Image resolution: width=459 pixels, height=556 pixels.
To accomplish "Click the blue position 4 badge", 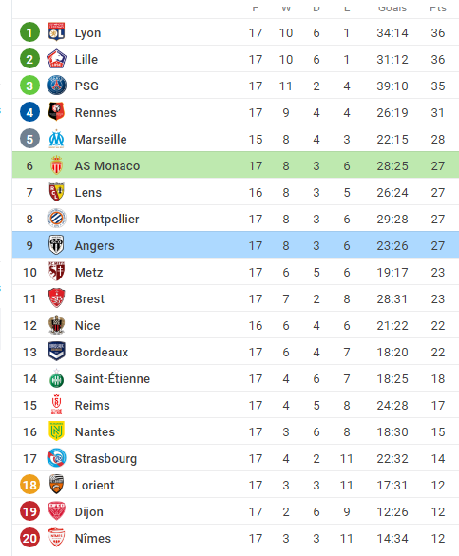I will point(29,112).
